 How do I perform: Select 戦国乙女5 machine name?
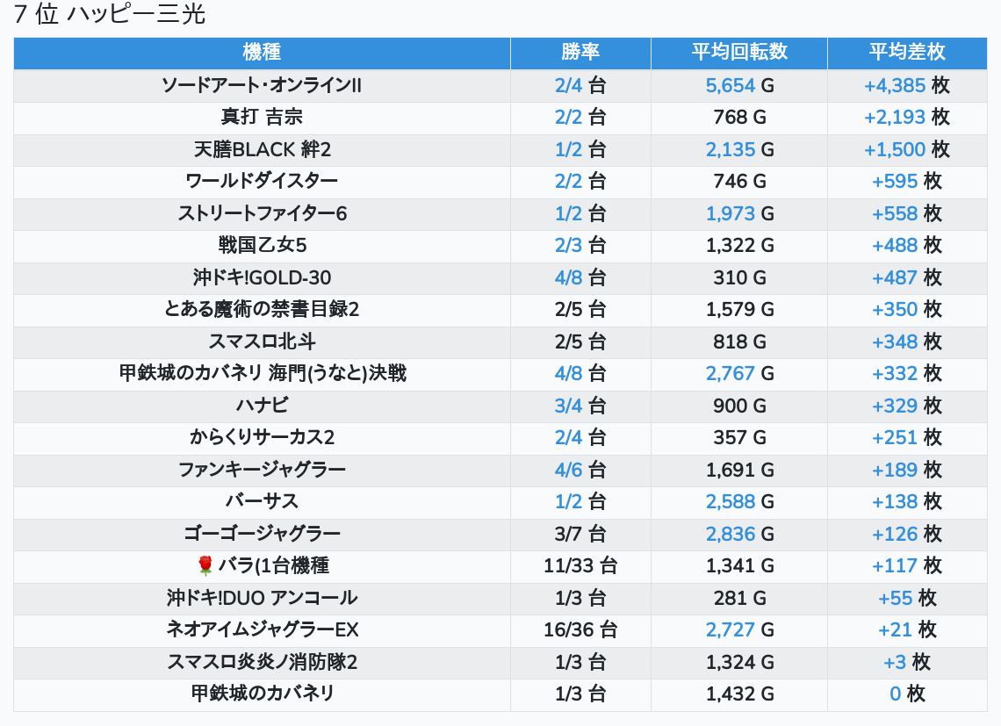(x=262, y=245)
